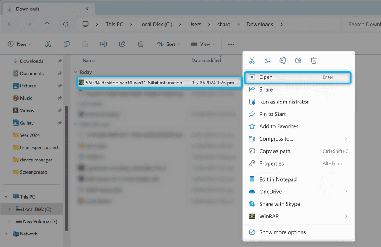
Task: Go up one folder level
Action: (x=47, y=24)
